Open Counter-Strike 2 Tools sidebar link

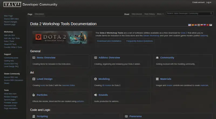pyautogui.click(x=13, y=47)
